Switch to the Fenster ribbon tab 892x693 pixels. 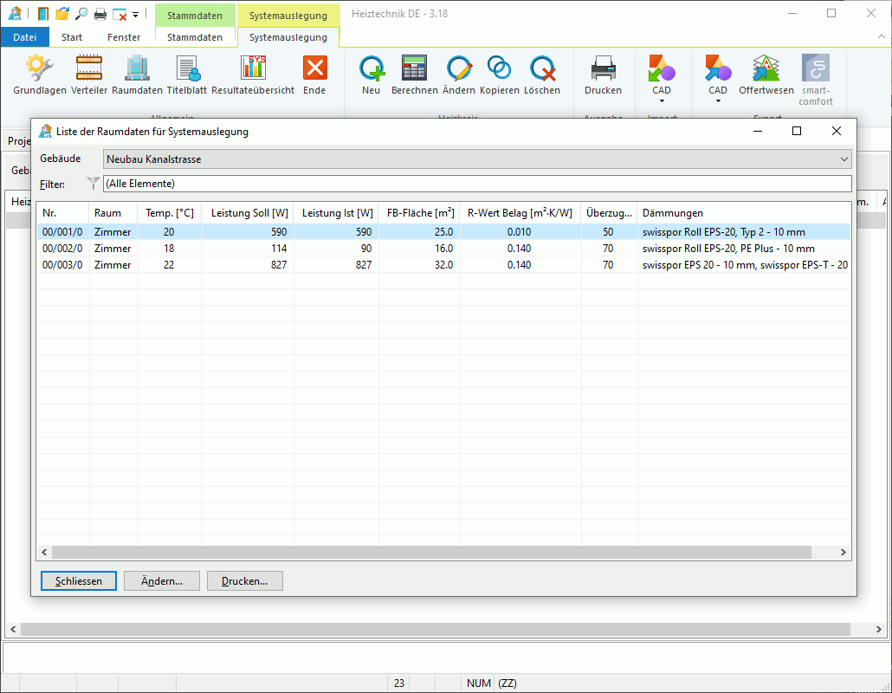click(x=124, y=37)
